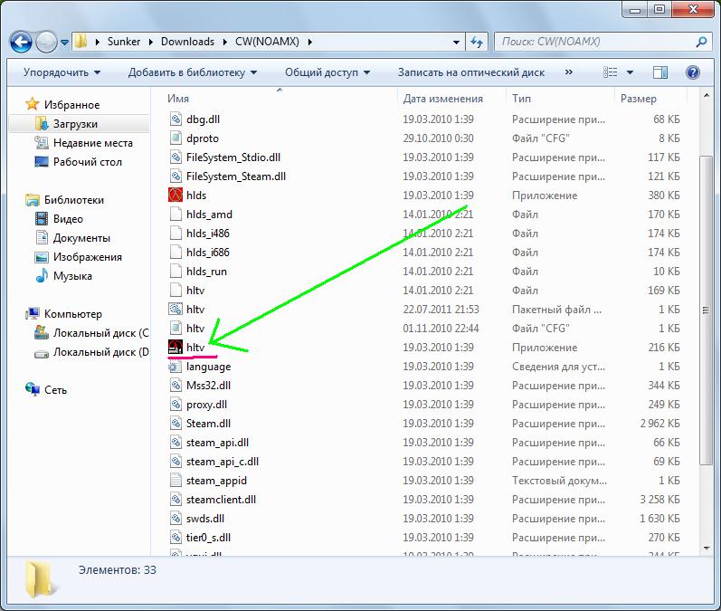Click the refresh icon beside address bar
This screenshot has width=721, height=611.
coord(476,42)
